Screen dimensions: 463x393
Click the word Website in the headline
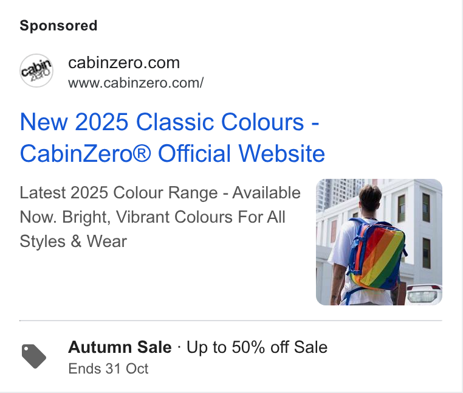pyautogui.click(x=282, y=153)
